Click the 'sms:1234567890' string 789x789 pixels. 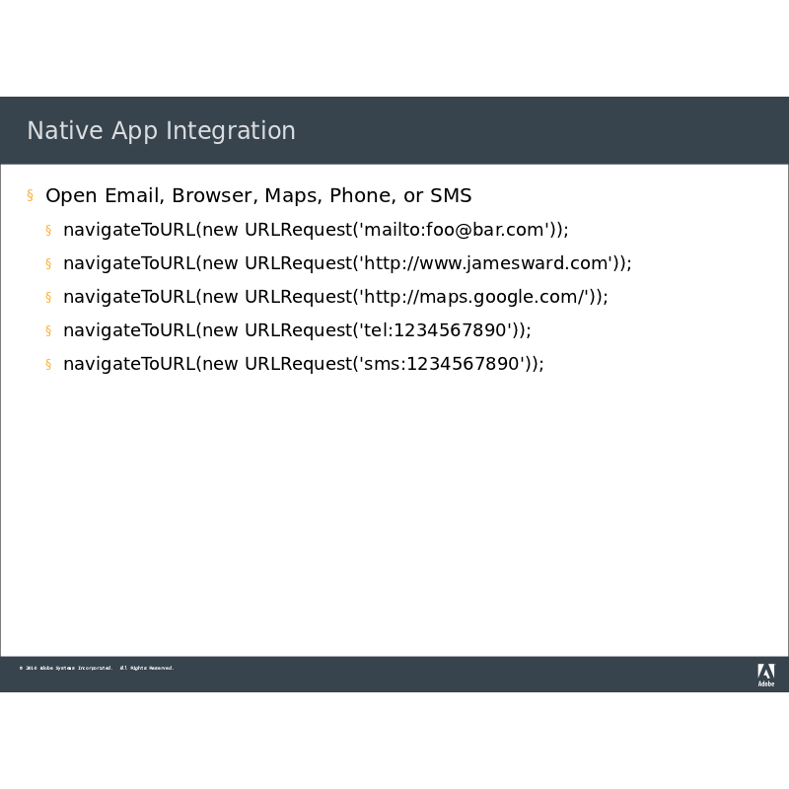442,364
